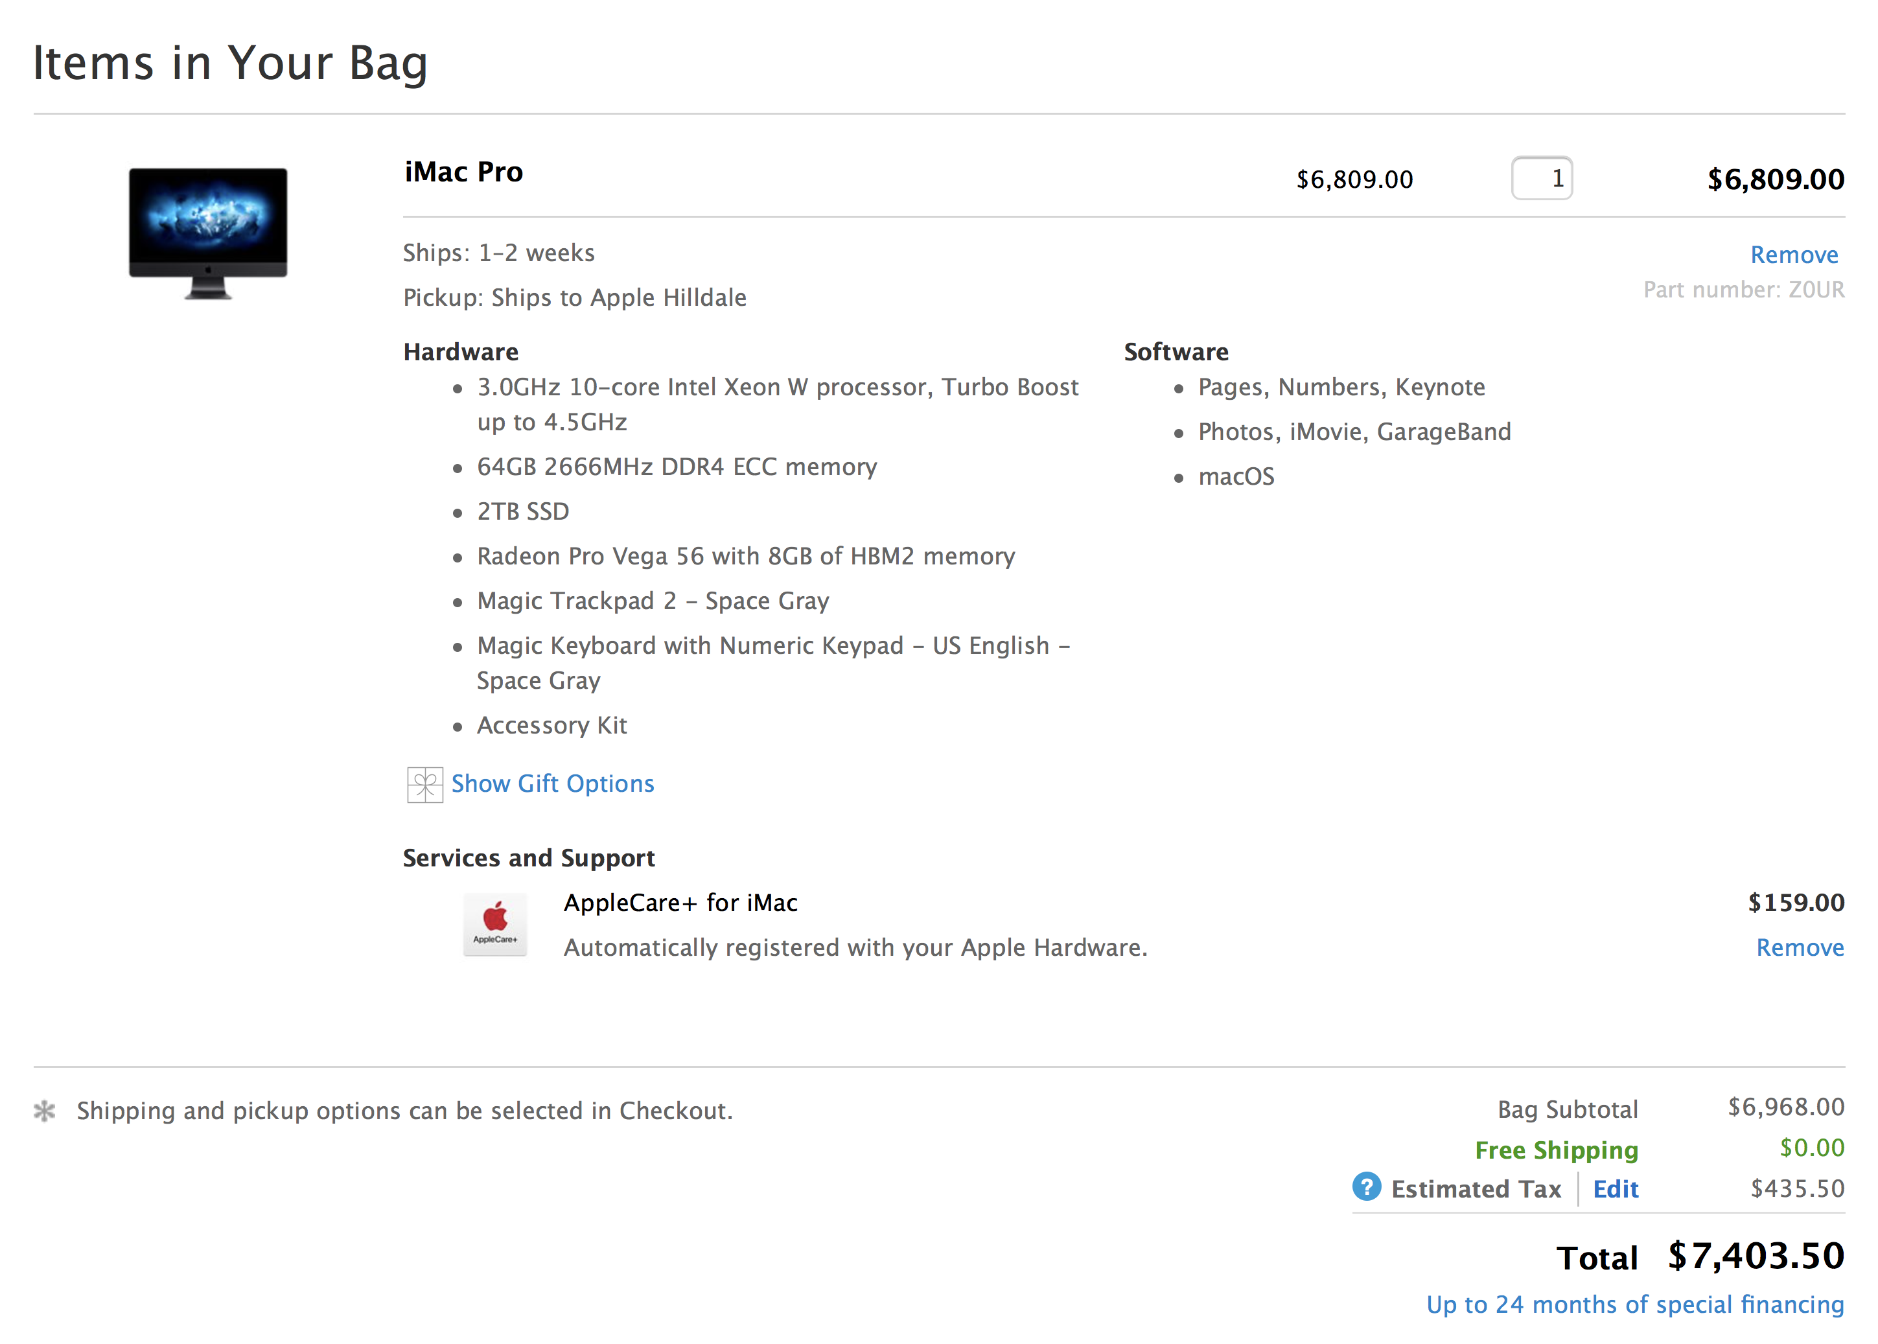
Task: Click the Free Shipping label
Action: tap(1556, 1150)
